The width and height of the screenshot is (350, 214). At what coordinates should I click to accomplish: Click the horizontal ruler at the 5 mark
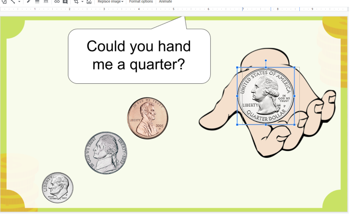click(173, 9)
